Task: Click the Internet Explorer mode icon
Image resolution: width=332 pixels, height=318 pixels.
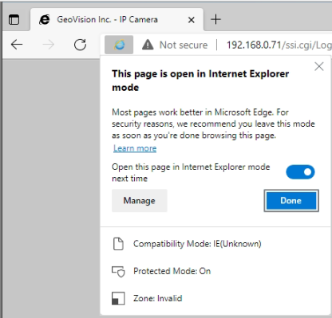Action: tap(119, 45)
